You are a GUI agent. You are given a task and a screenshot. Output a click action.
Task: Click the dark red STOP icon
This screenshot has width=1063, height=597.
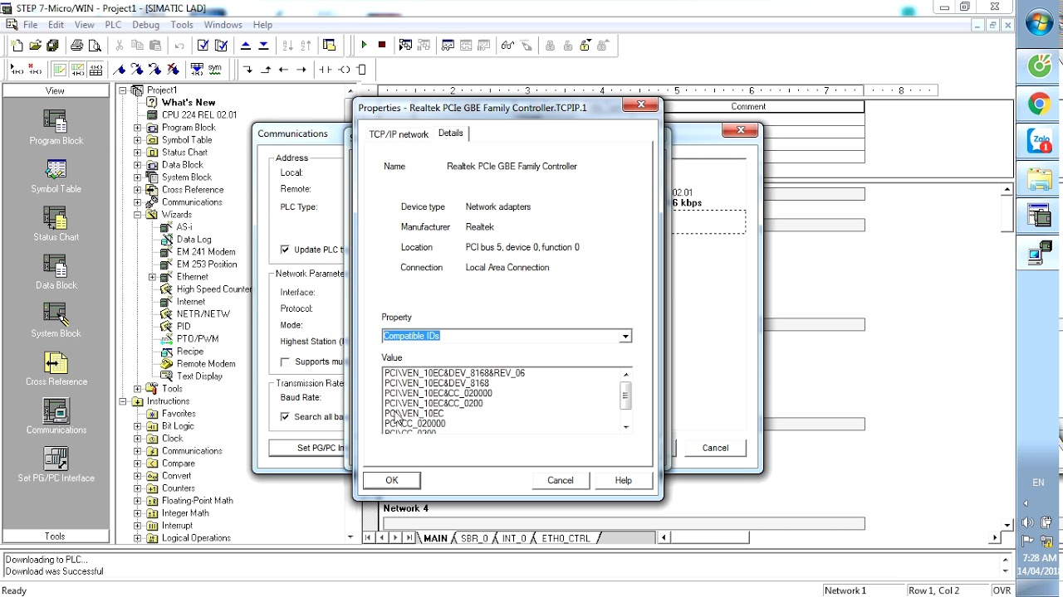pyautogui.click(x=382, y=45)
